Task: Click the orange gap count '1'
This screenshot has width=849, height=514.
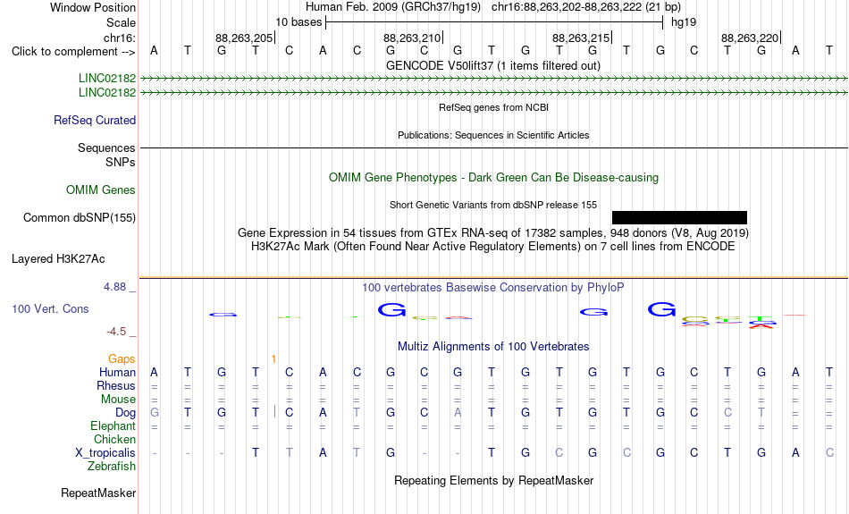Action: 274,359
